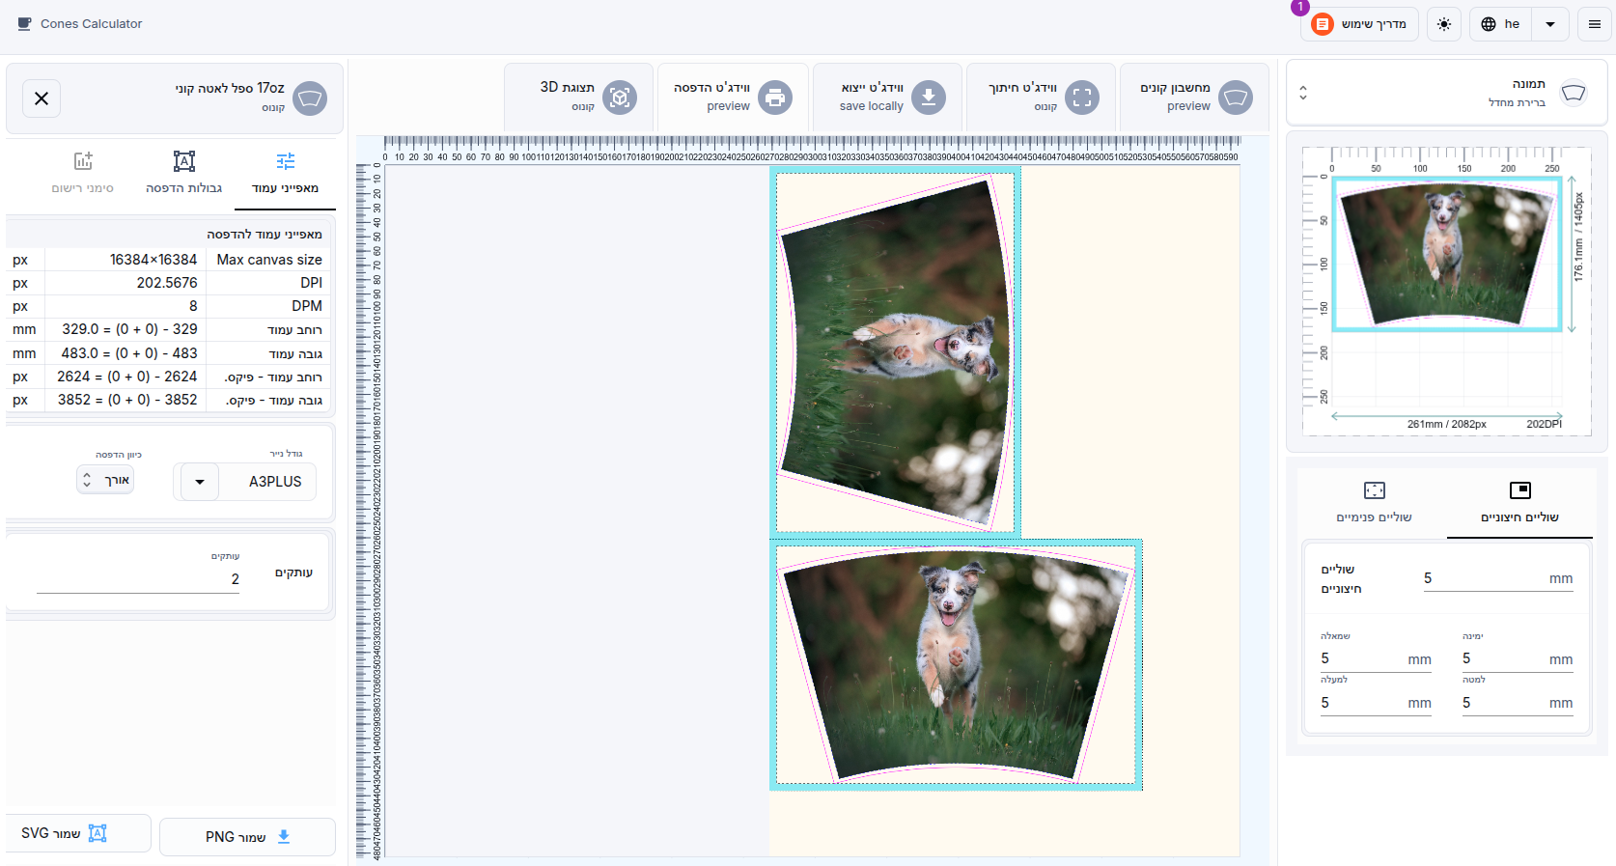Click the download icon on the PNG save button
The height and width of the screenshot is (866, 1616).
pyautogui.click(x=284, y=837)
